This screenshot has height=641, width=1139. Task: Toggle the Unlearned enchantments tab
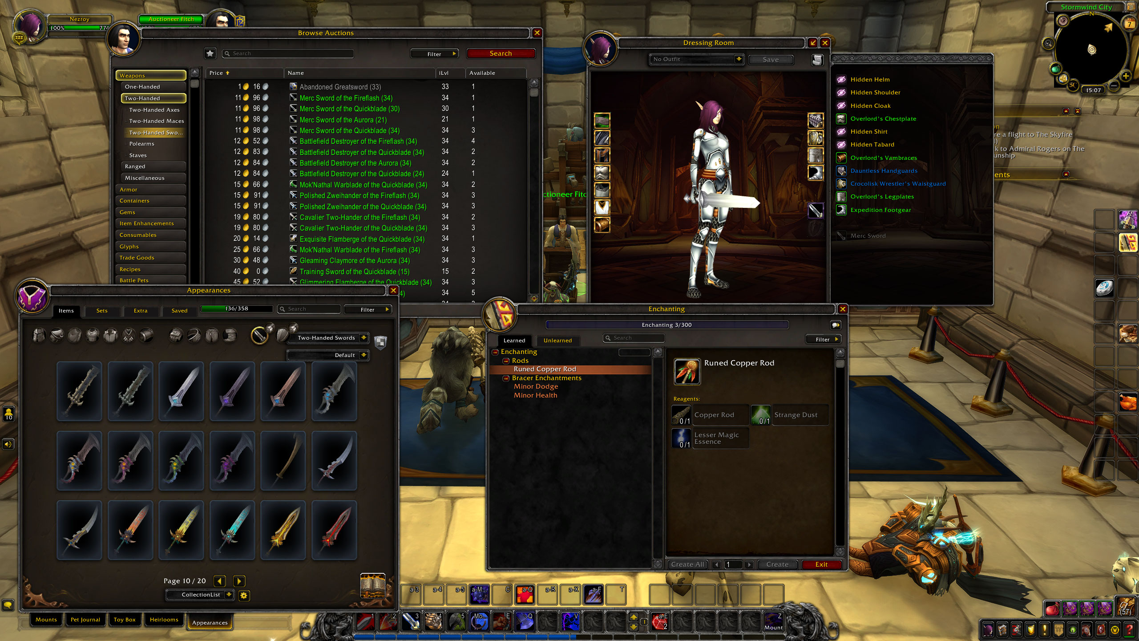(558, 340)
